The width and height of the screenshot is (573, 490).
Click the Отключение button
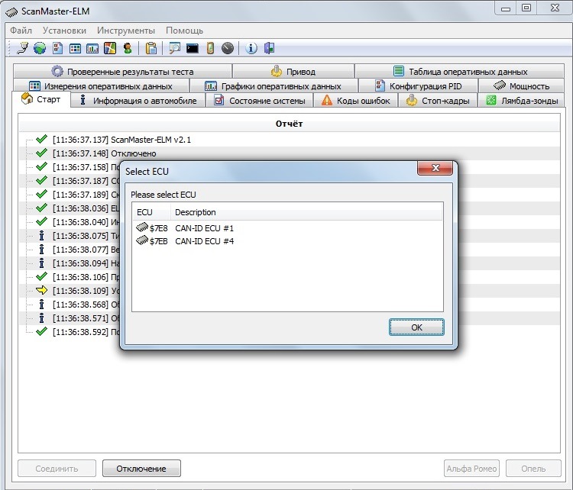pos(141,469)
